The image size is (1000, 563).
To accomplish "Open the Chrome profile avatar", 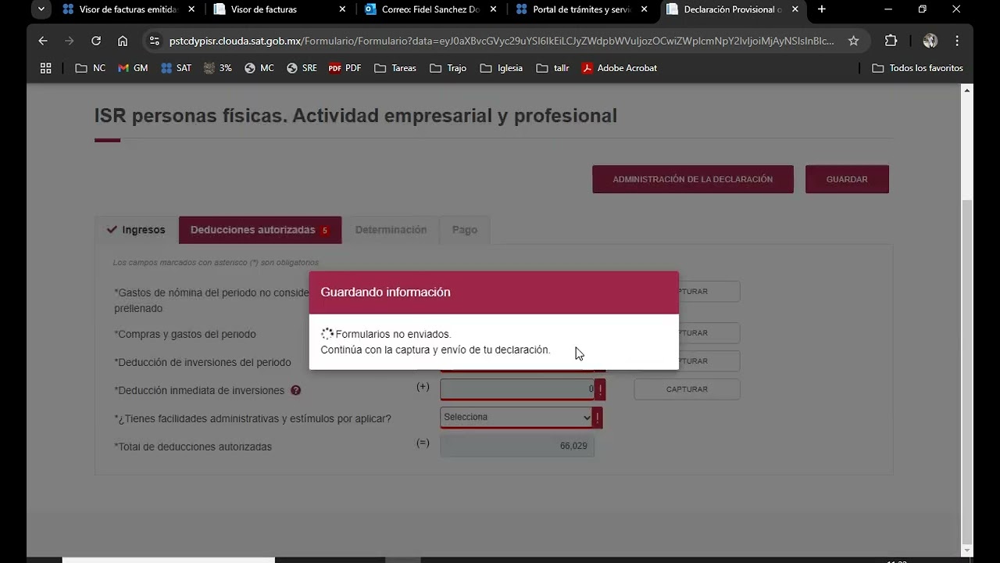I will click(930, 41).
